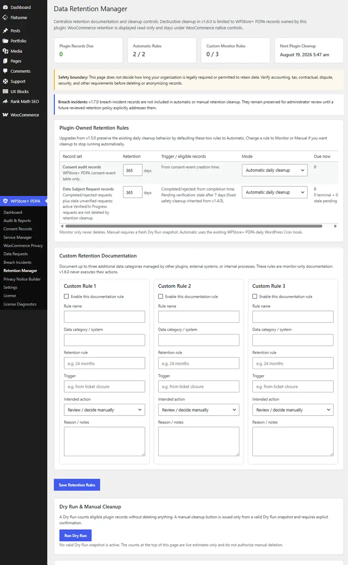Click the UX Blocks grid icon
This screenshot has height=565, width=348.
(x=5, y=91)
